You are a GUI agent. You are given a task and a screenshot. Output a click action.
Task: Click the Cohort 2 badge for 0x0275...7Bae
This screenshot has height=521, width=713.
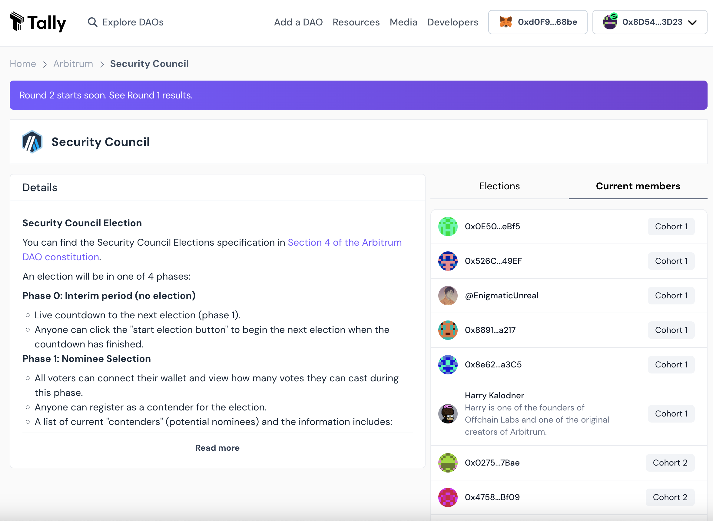tap(670, 463)
